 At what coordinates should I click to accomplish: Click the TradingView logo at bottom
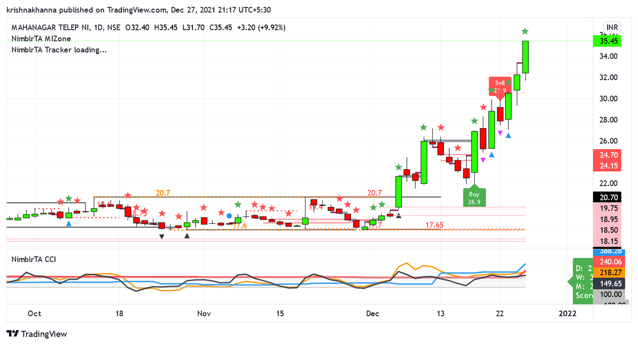click(x=37, y=334)
